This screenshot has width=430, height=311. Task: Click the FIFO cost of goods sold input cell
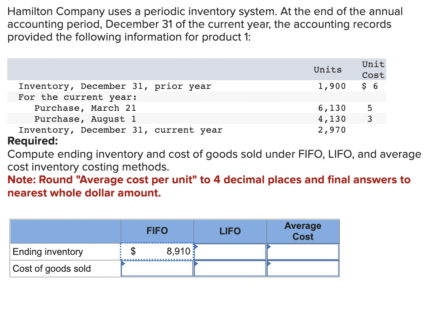pos(157,268)
